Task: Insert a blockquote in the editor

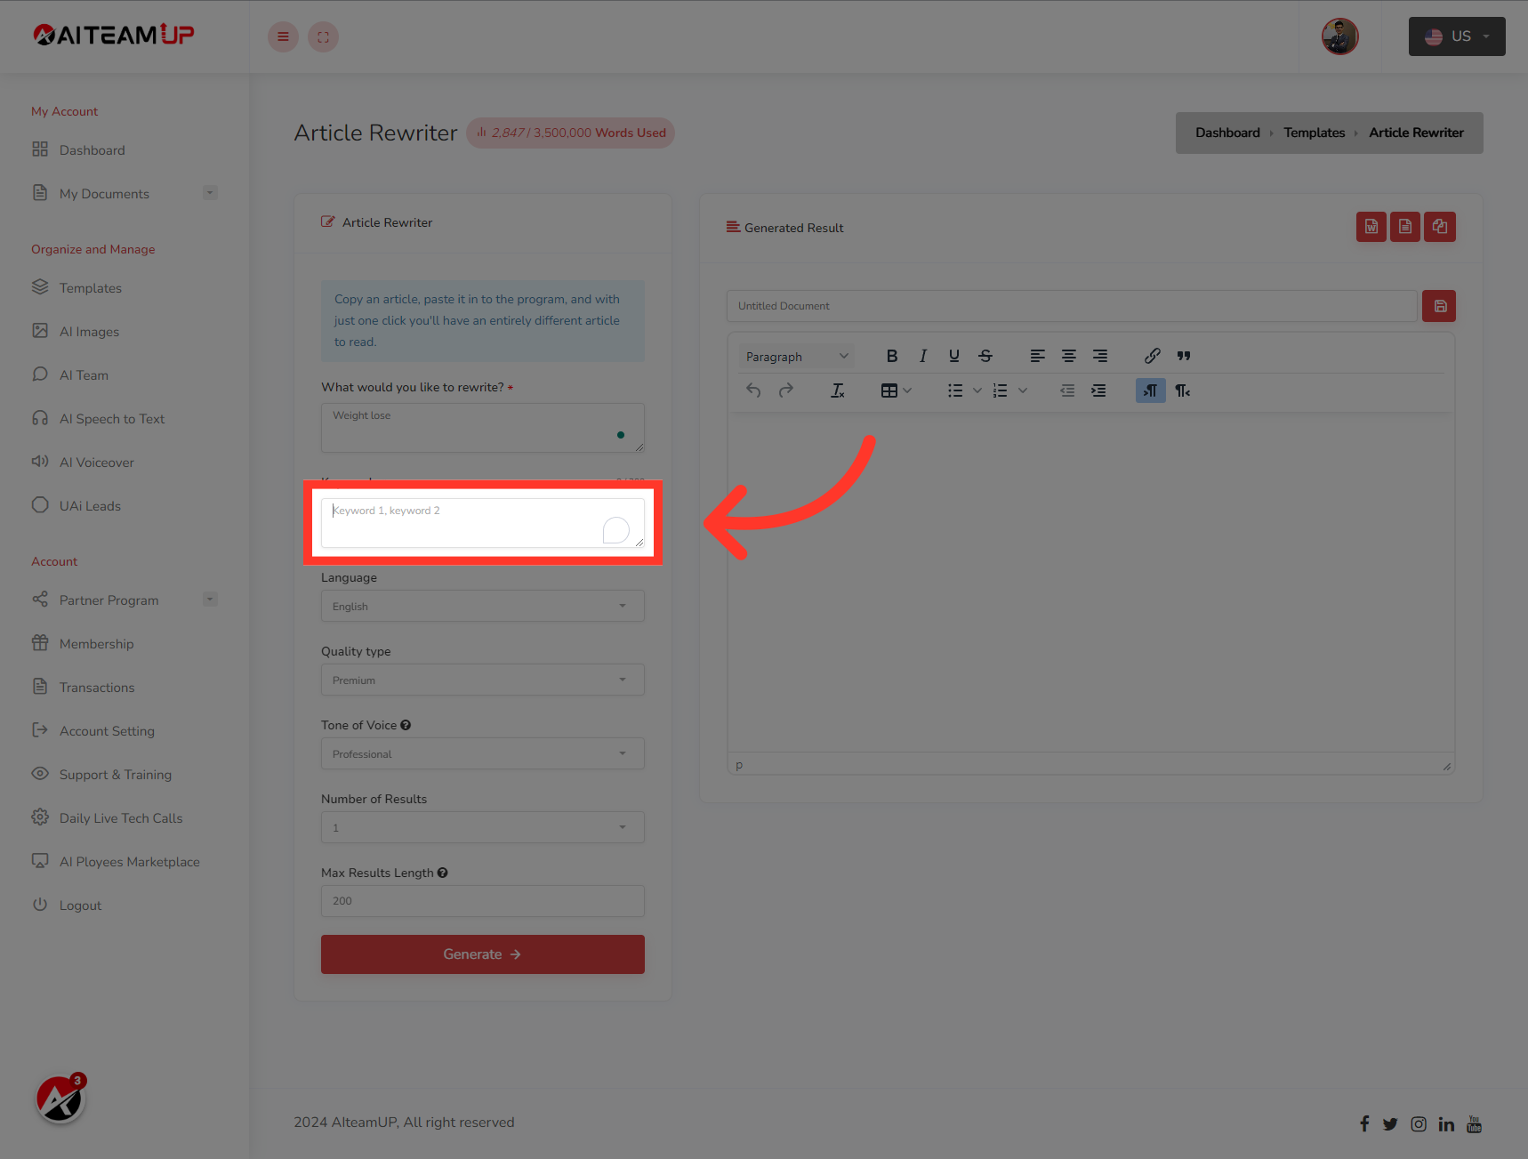Action: pos(1183,356)
